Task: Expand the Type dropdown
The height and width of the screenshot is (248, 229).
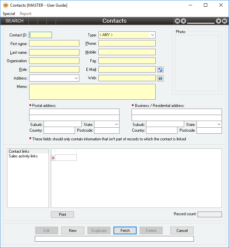Action: click(152, 35)
